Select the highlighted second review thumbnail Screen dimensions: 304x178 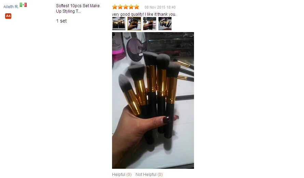click(x=134, y=24)
